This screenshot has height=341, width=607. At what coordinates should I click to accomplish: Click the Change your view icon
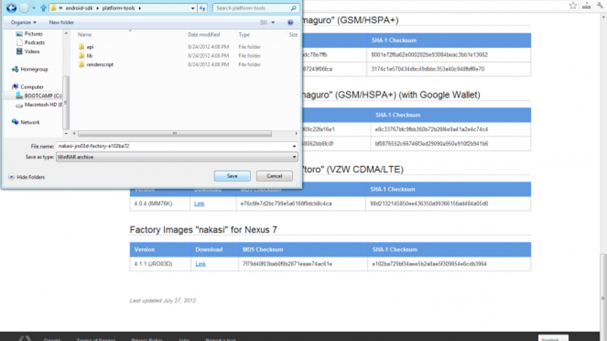tap(264, 22)
